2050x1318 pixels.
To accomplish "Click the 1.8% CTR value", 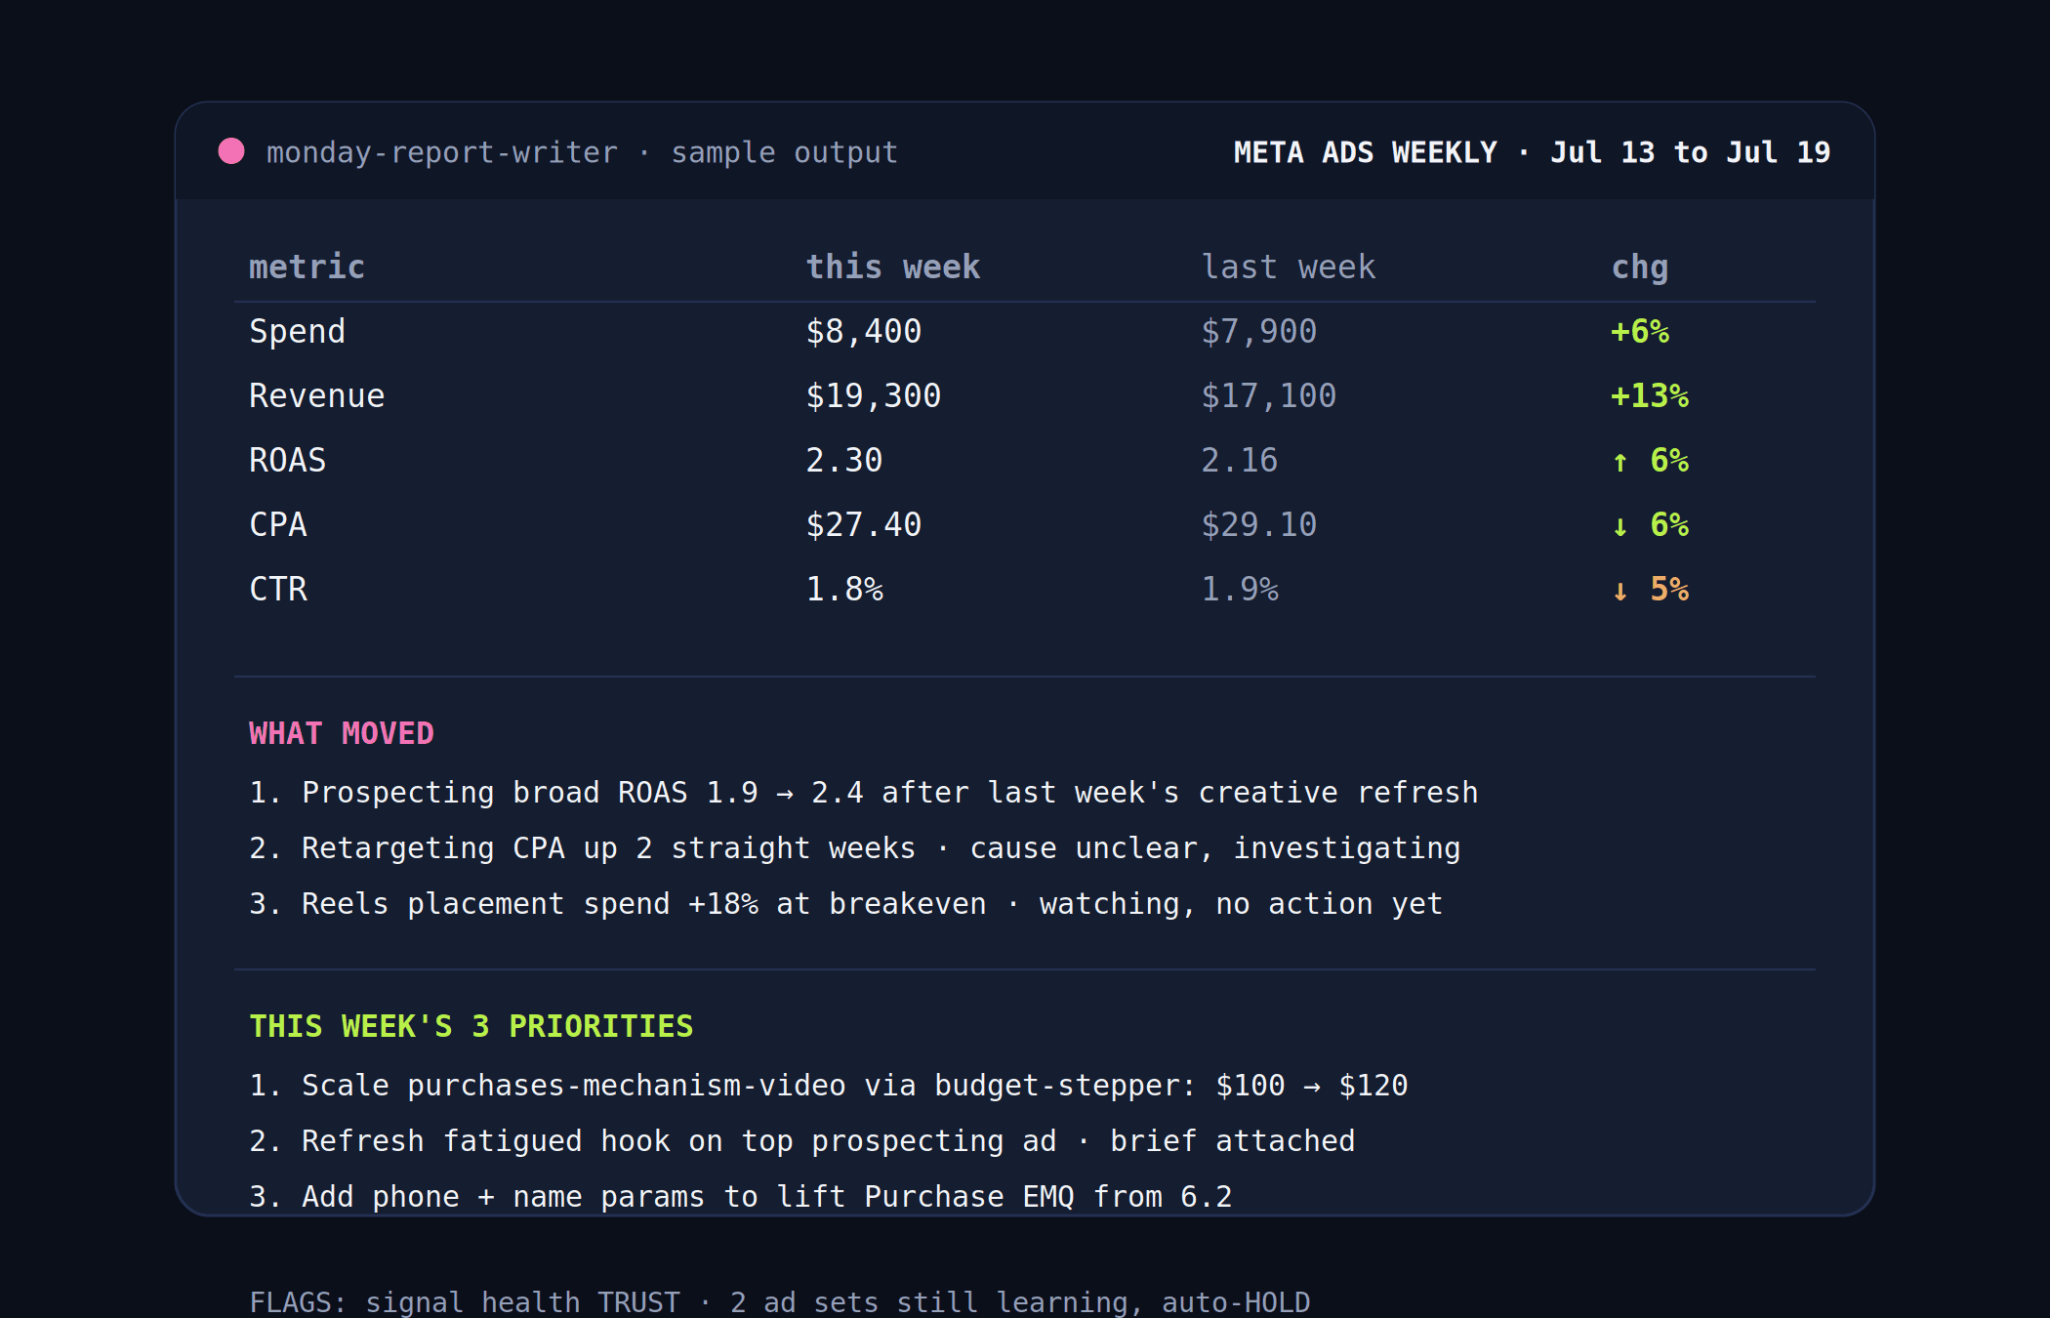I will coord(843,589).
